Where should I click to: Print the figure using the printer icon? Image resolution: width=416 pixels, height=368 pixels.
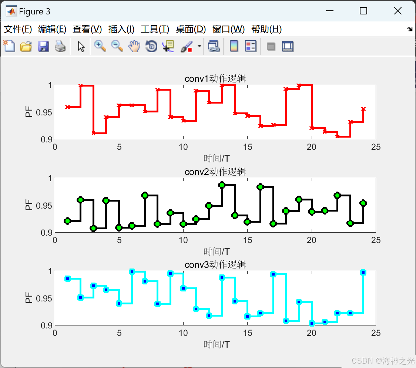point(60,46)
